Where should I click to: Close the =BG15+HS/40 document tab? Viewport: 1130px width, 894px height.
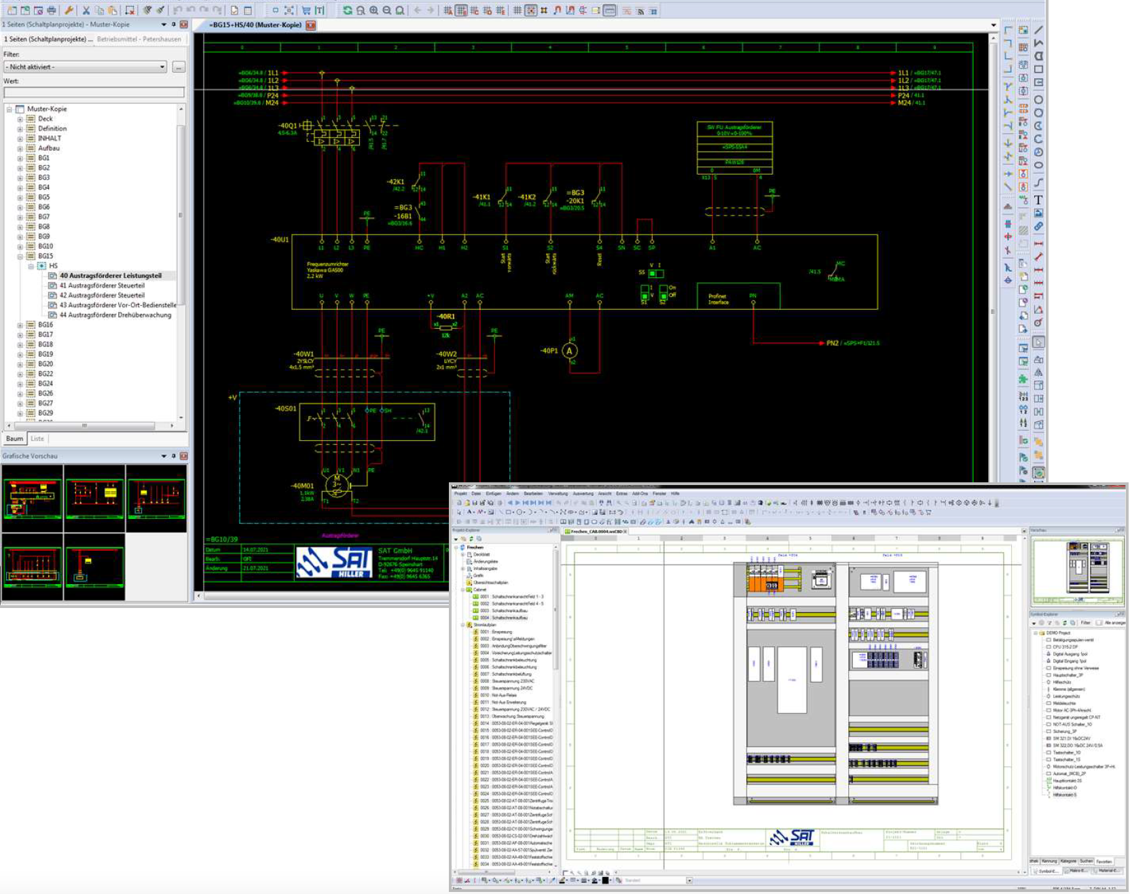click(311, 25)
